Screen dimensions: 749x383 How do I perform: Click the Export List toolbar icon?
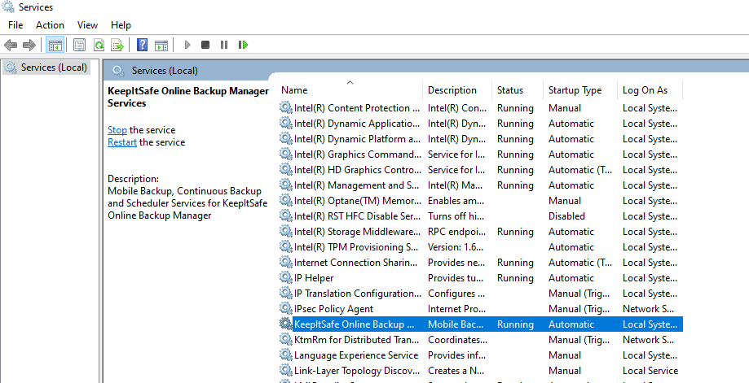point(117,46)
